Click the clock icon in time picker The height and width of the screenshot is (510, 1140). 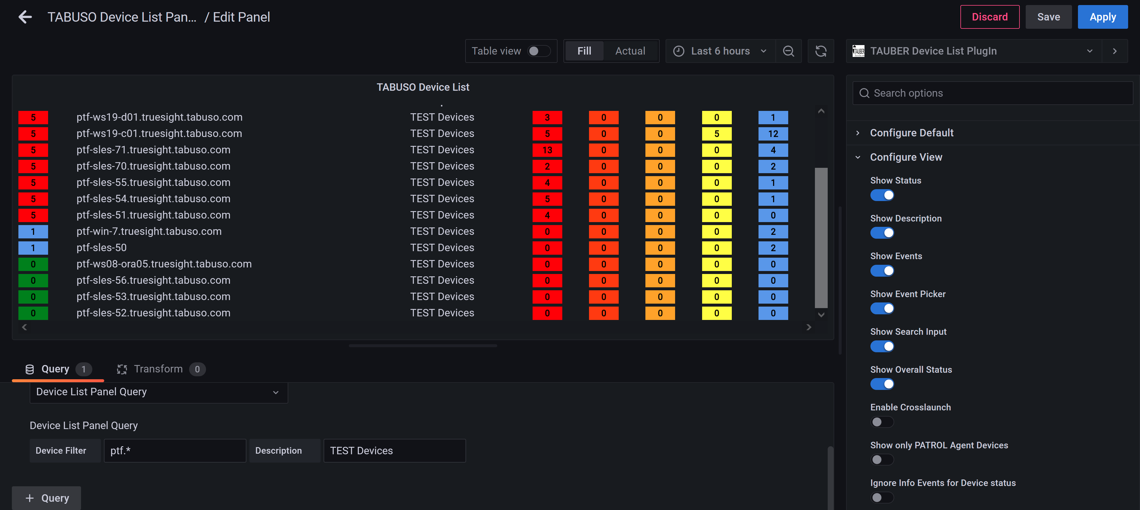click(x=678, y=51)
